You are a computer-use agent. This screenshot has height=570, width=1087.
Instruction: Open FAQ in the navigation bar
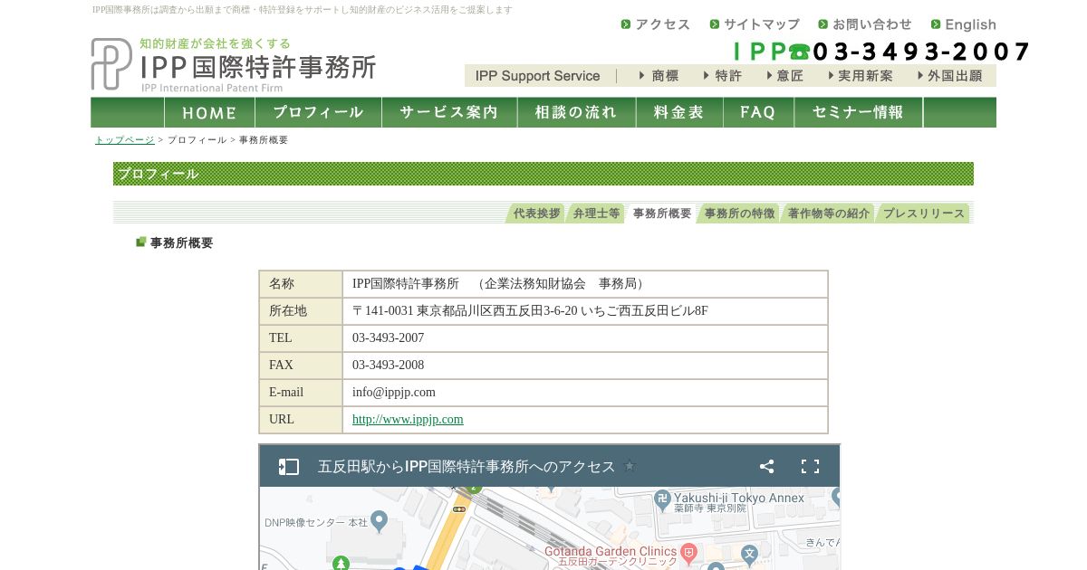click(758, 112)
